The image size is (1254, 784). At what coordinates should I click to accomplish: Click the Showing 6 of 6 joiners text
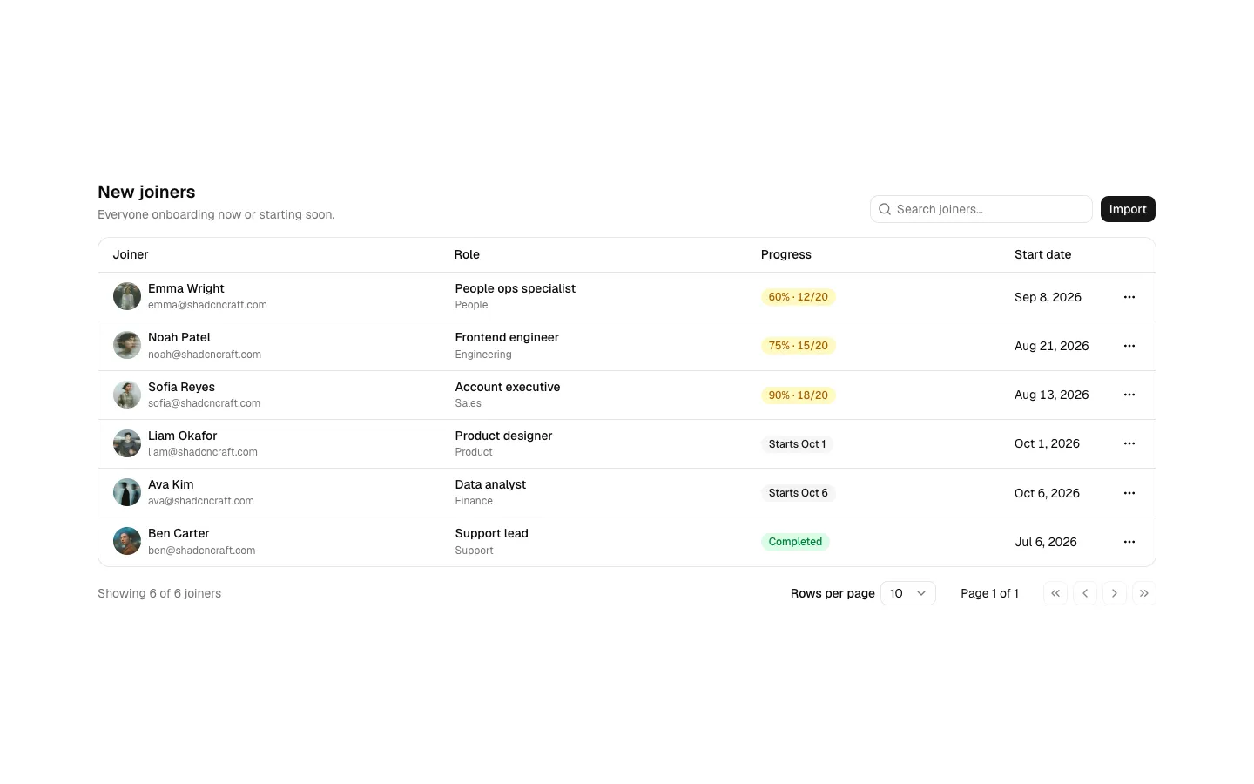(x=159, y=593)
